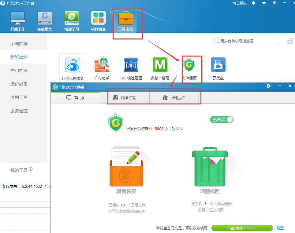Viewport: 295px width, 233px height.
Task: Click the G盘 剩余228.0G space bar
Action: pos(242,228)
